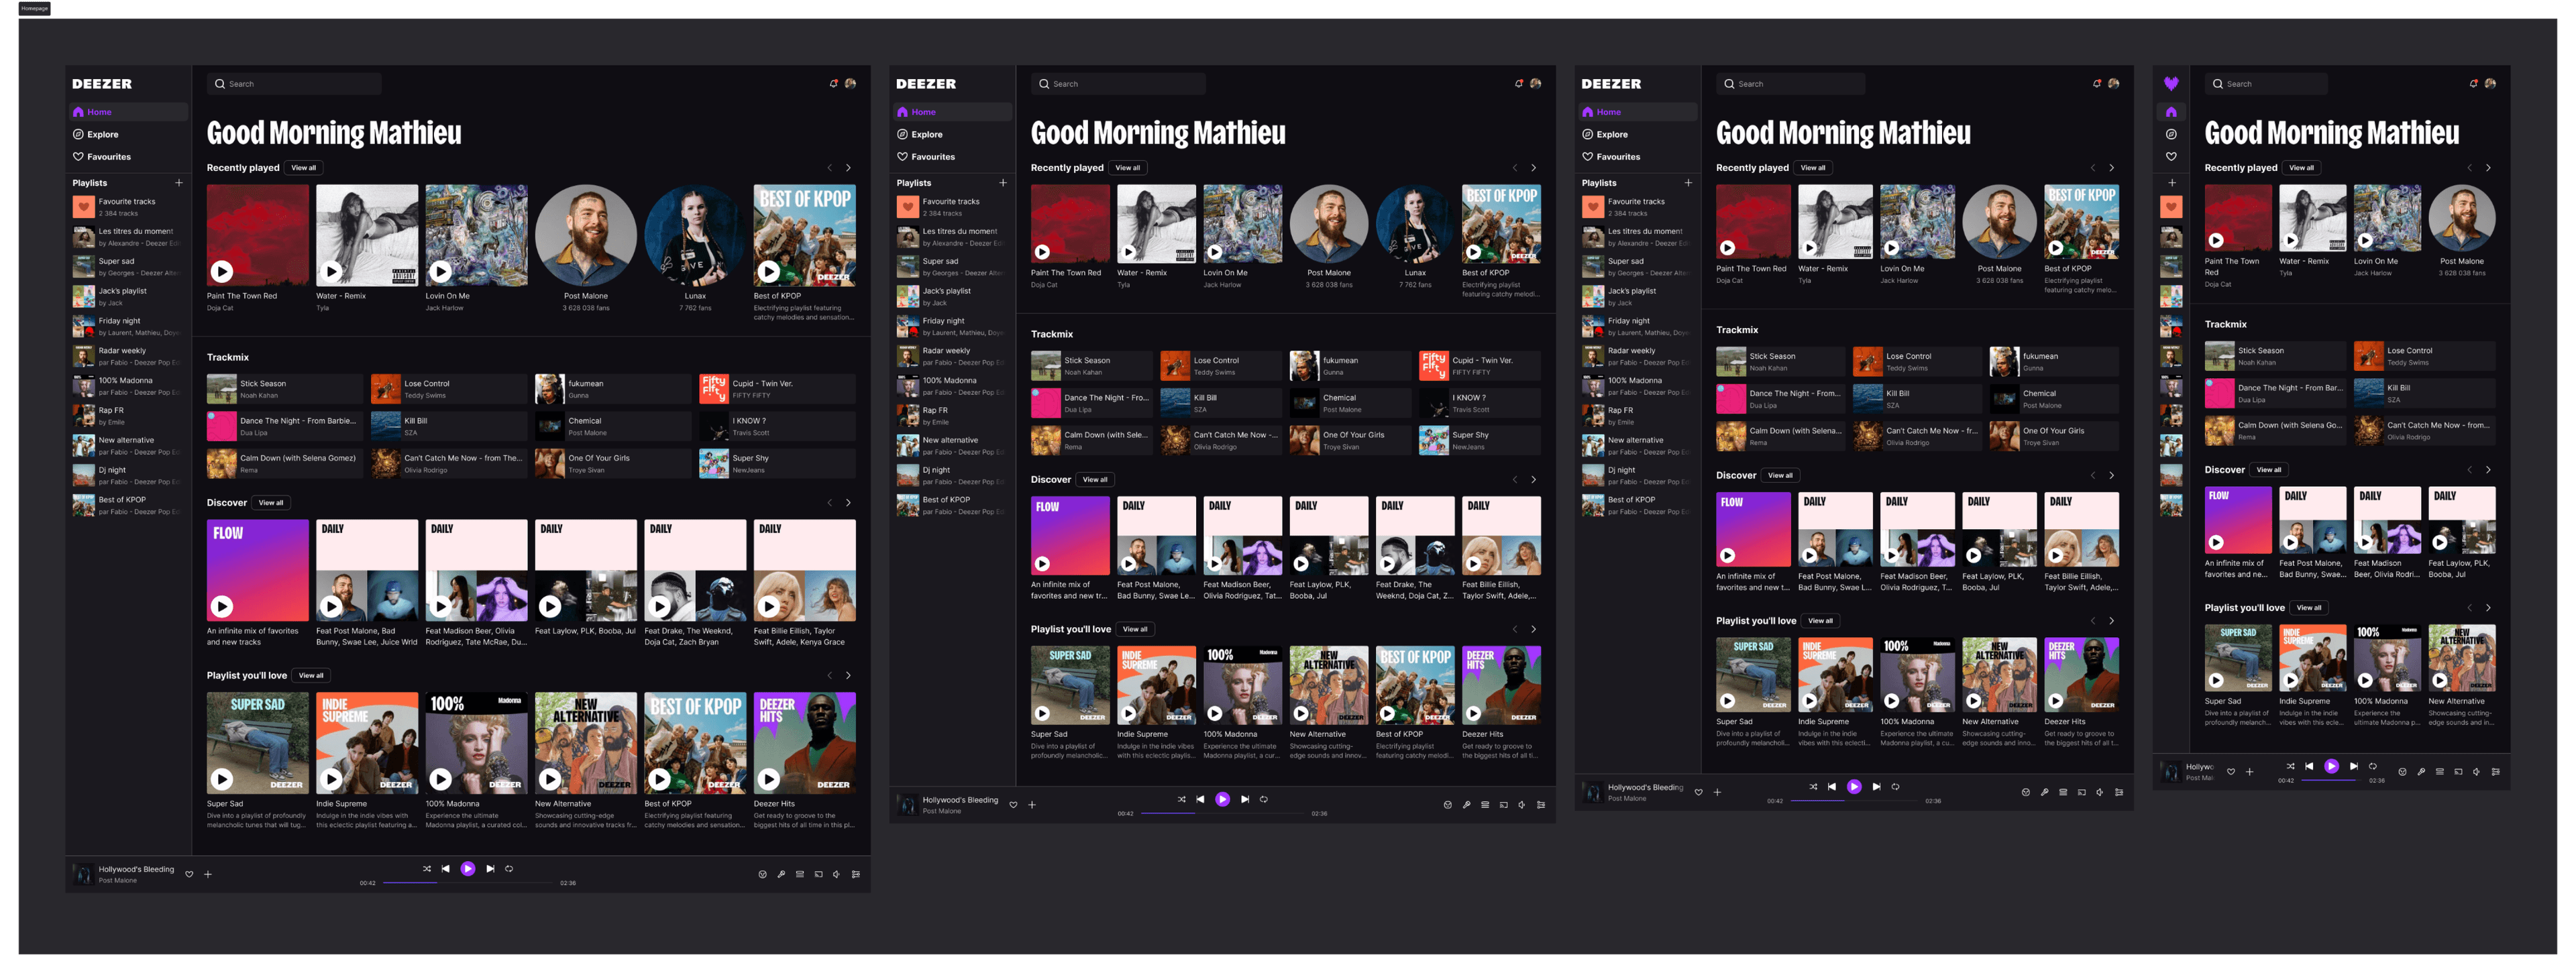Viewport: 2576px width, 973px height.
Task: Click cast-to-device icon in leftmost frame player
Action: [x=818, y=874]
